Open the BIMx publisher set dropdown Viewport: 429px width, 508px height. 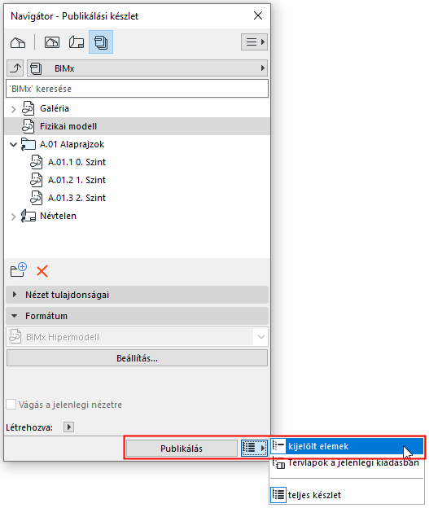147,68
